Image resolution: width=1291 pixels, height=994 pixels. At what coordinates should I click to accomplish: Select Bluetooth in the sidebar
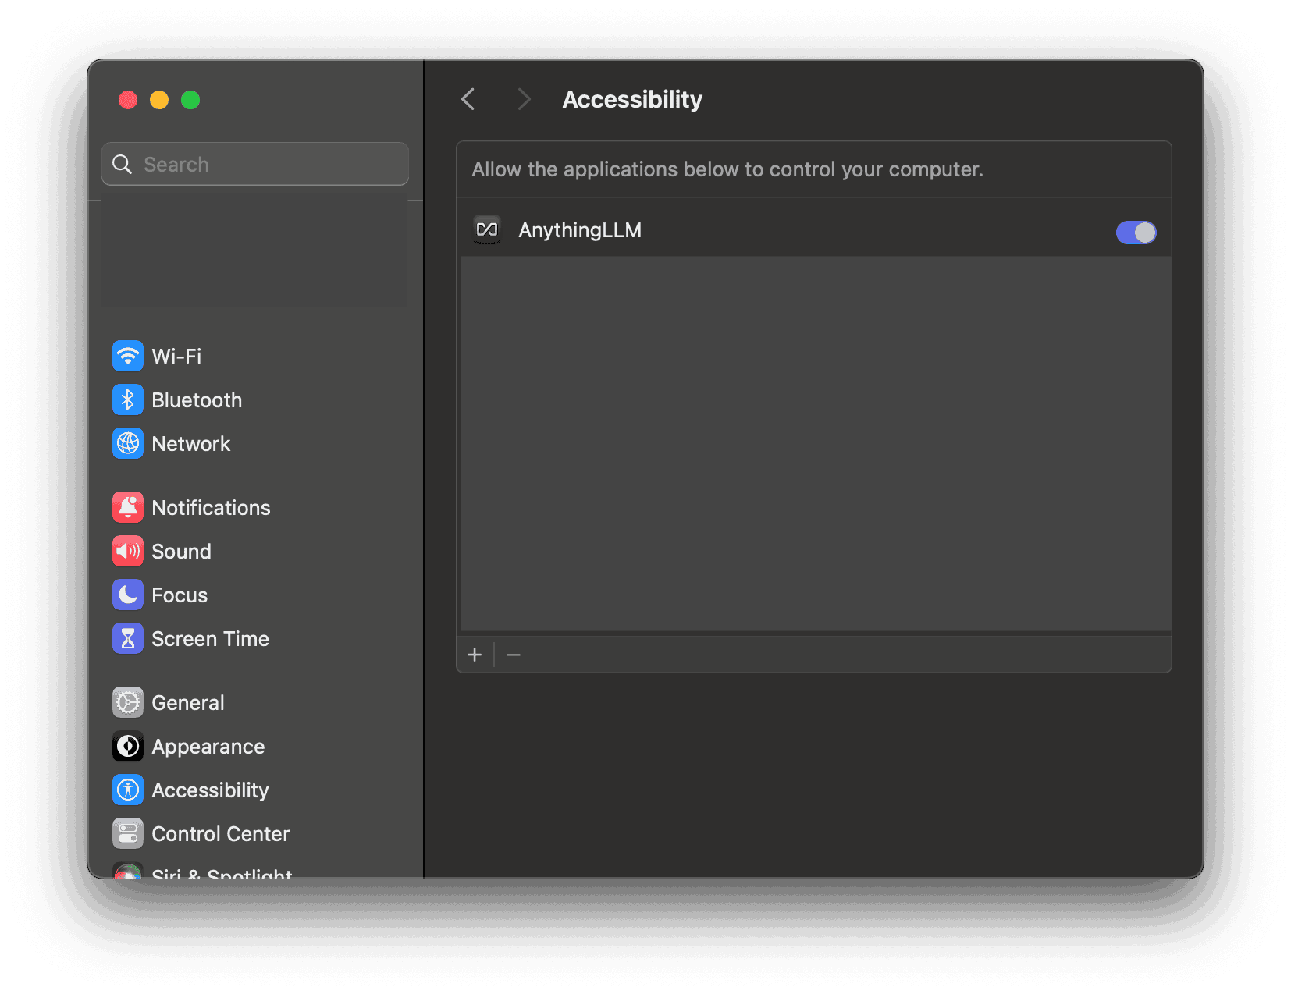196,399
